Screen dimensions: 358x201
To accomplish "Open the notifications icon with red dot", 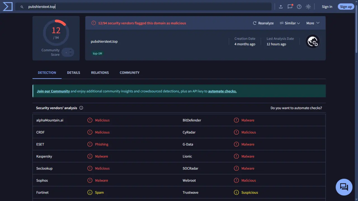I will point(290,6).
